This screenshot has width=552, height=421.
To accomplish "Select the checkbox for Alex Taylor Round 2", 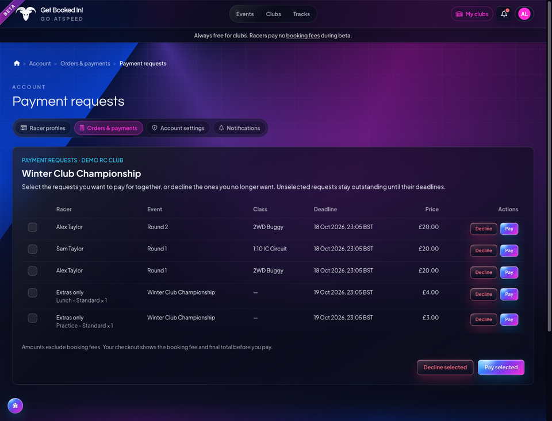I will (32, 227).
